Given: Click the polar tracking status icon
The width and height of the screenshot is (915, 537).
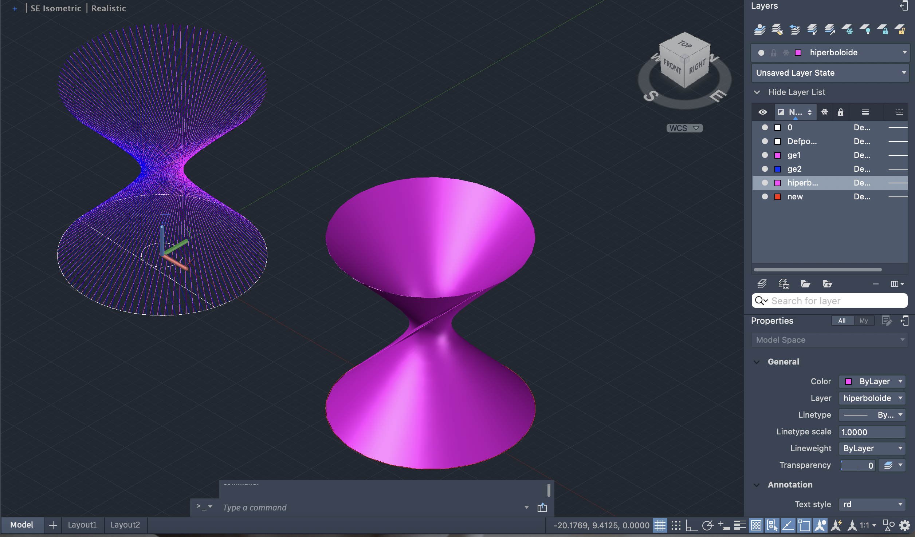Looking at the screenshot, I should 707,525.
